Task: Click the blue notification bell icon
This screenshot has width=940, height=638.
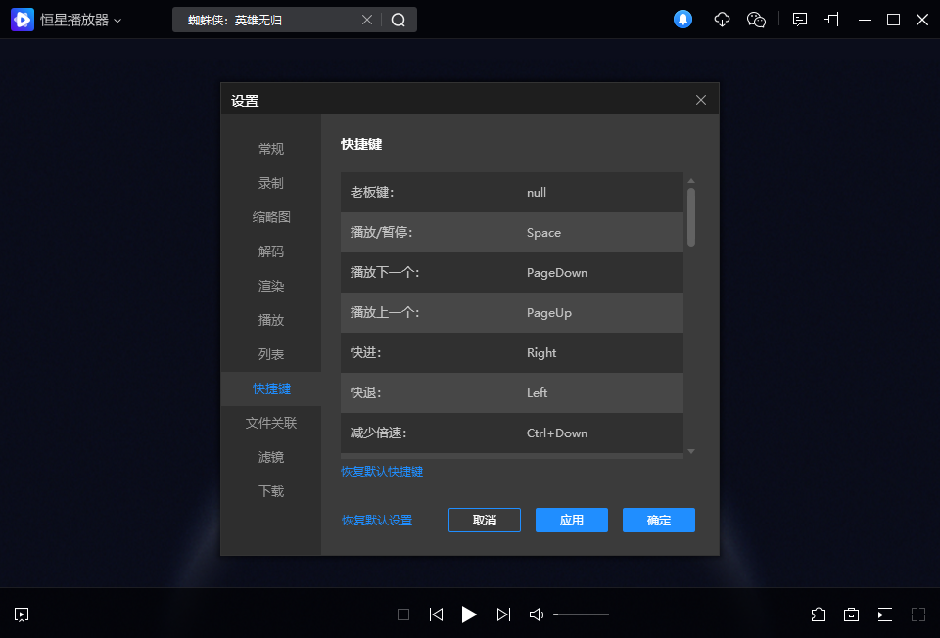Action: pyautogui.click(x=683, y=20)
